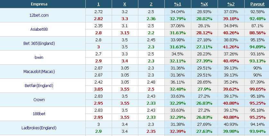This screenshot has width=269, height=136.
Task: Open the Betfair(England) link
Action: point(39,85)
